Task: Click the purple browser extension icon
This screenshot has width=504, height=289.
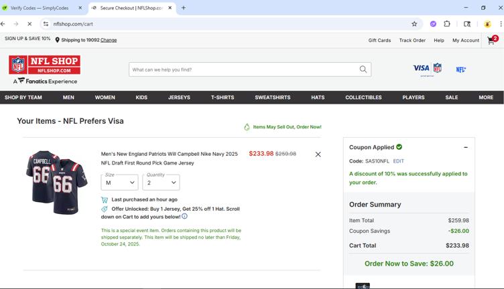Action: click(x=433, y=23)
